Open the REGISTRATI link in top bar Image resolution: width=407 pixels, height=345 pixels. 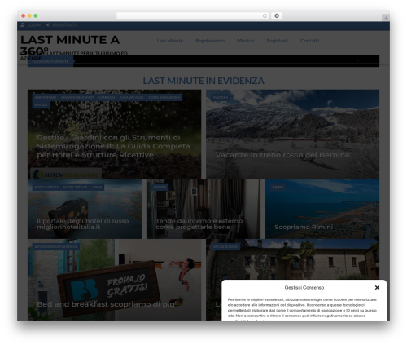(64, 25)
